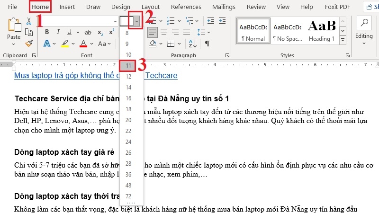Click the font size dropdown arrow
The image size is (379, 213).
coord(136,21)
